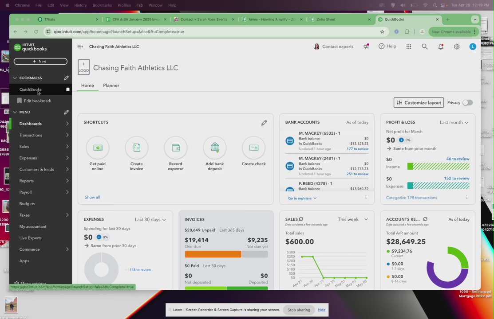Switch to the 17hats browser tab
Screen dimensions: 494x319
point(68,19)
